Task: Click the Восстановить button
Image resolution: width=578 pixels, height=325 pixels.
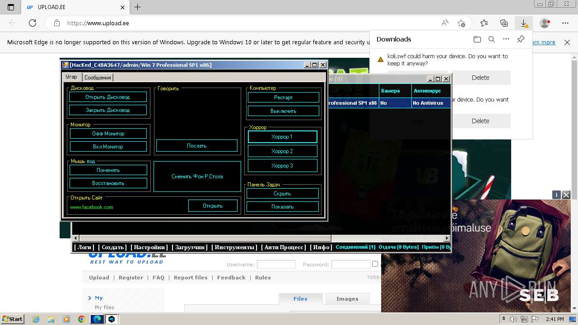Action: click(x=108, y=183)
